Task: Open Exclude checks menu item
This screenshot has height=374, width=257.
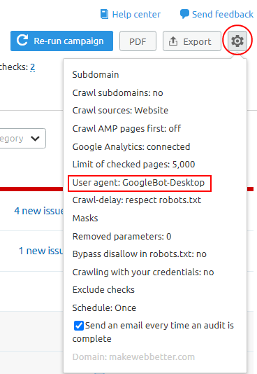Action: (x=103, y=289)
